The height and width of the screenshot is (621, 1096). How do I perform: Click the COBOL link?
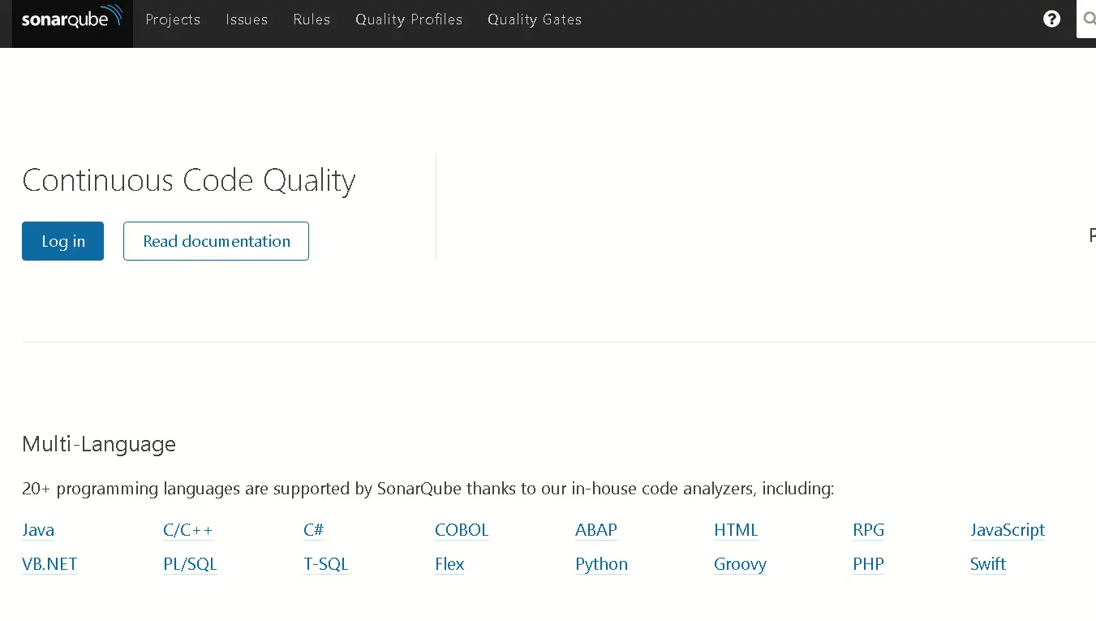coord(462,530)
